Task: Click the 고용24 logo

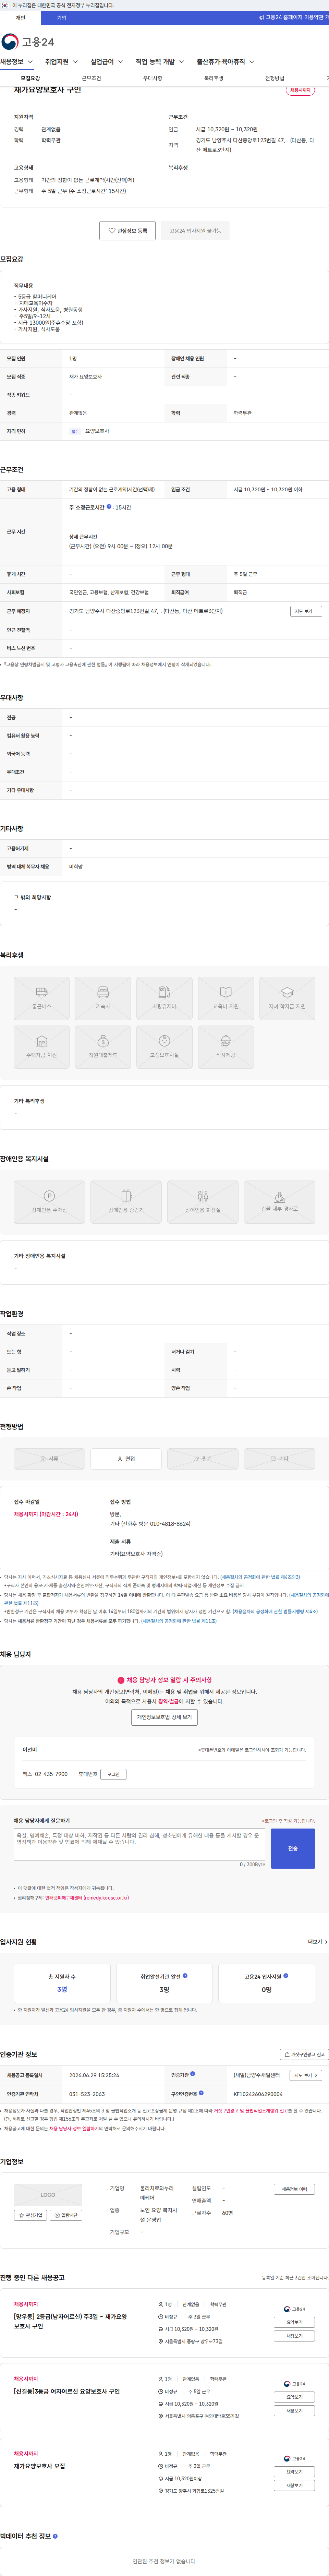Action: [28, 41]
